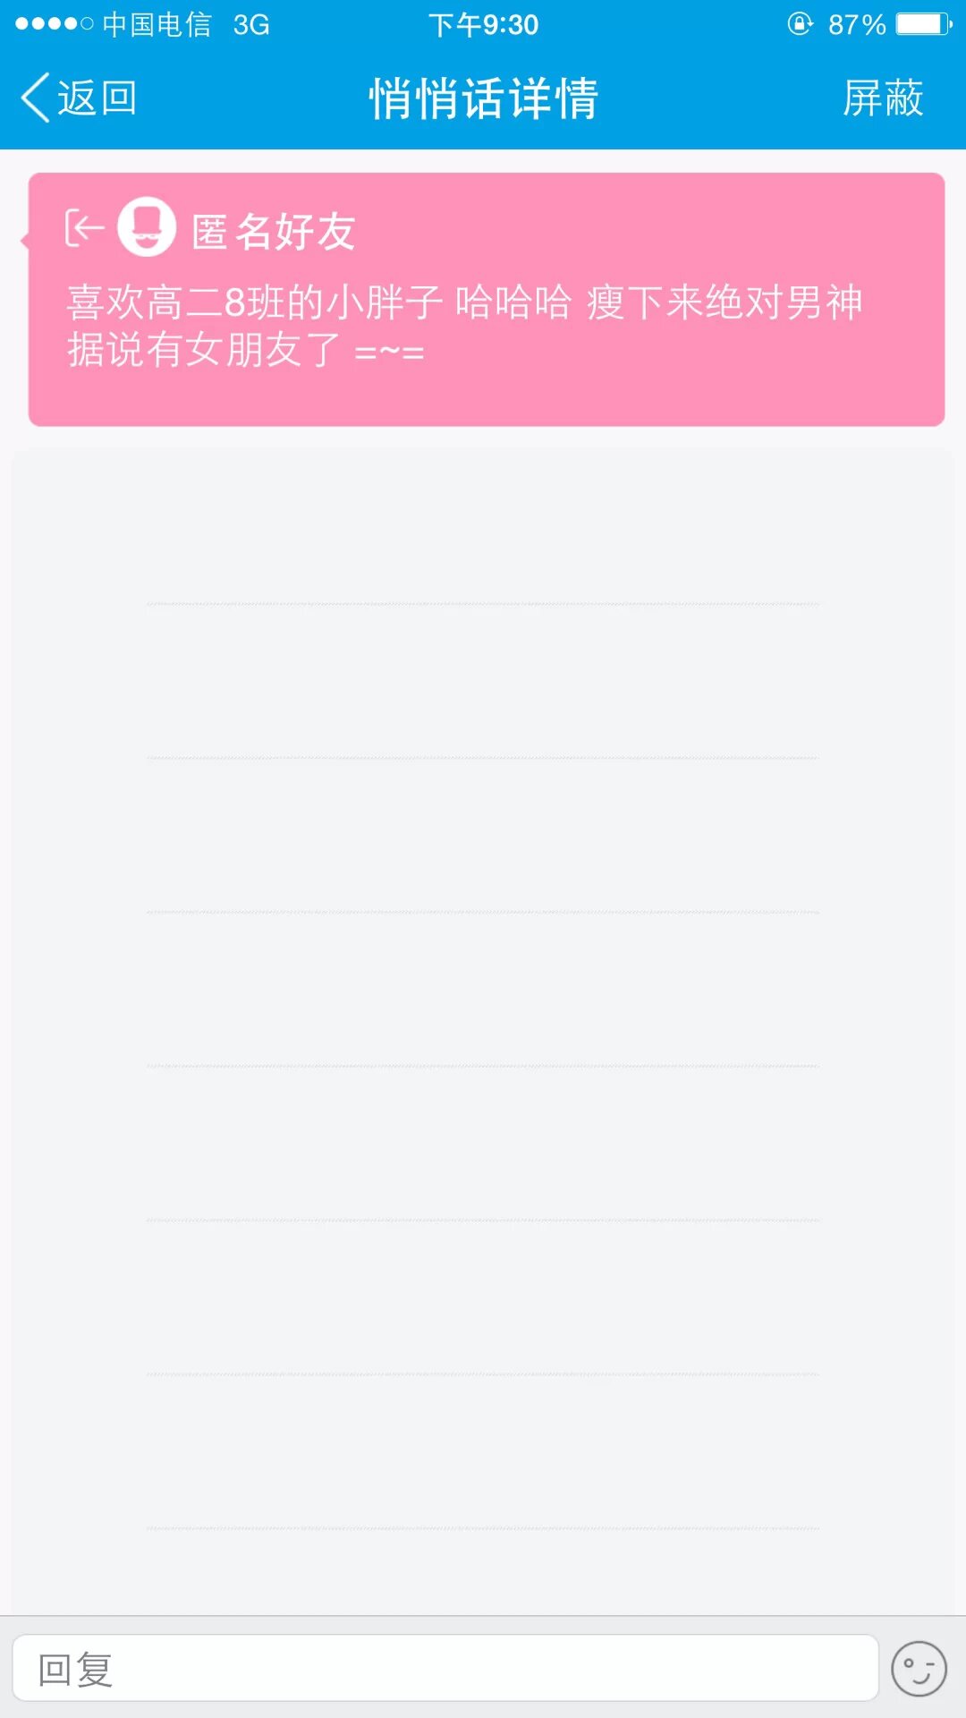Select the 匿名好友 sender name
This screenshot has height=1718, width=966.
pos(274,232)
